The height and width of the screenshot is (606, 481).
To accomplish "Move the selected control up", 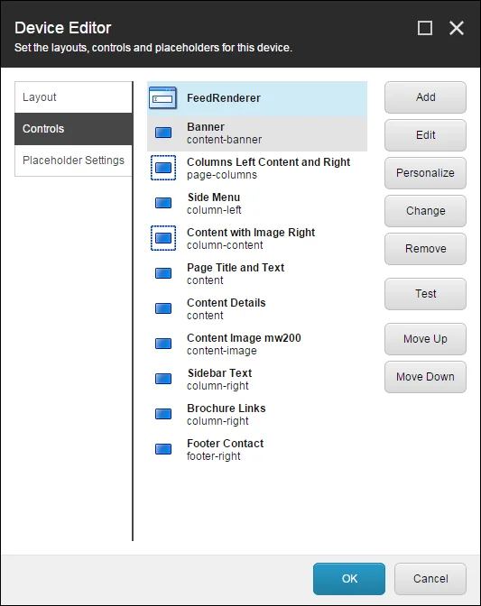I will (425, 339).
